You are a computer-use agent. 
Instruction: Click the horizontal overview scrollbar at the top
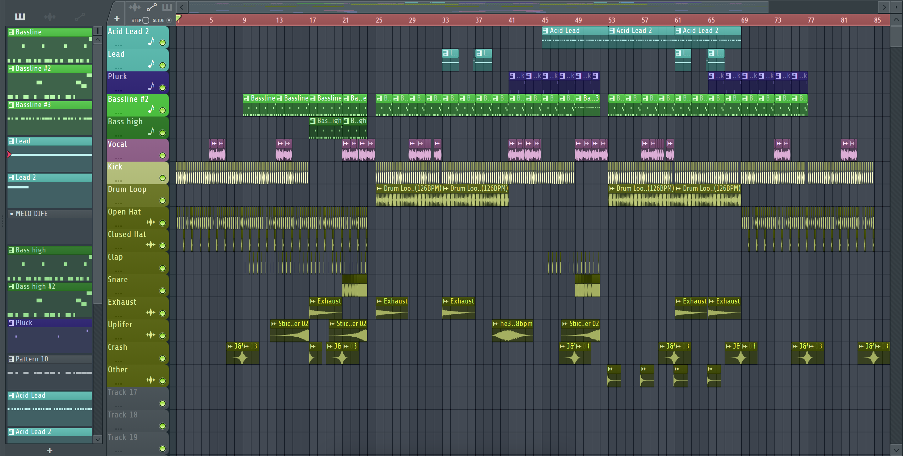click(x=478, y=7)
